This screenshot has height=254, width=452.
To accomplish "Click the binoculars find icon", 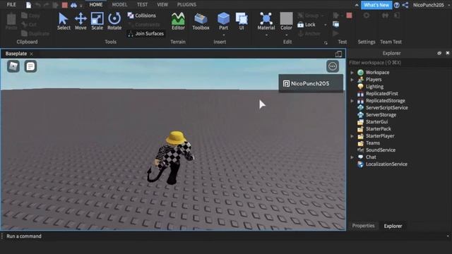I will tap(73, 5).
